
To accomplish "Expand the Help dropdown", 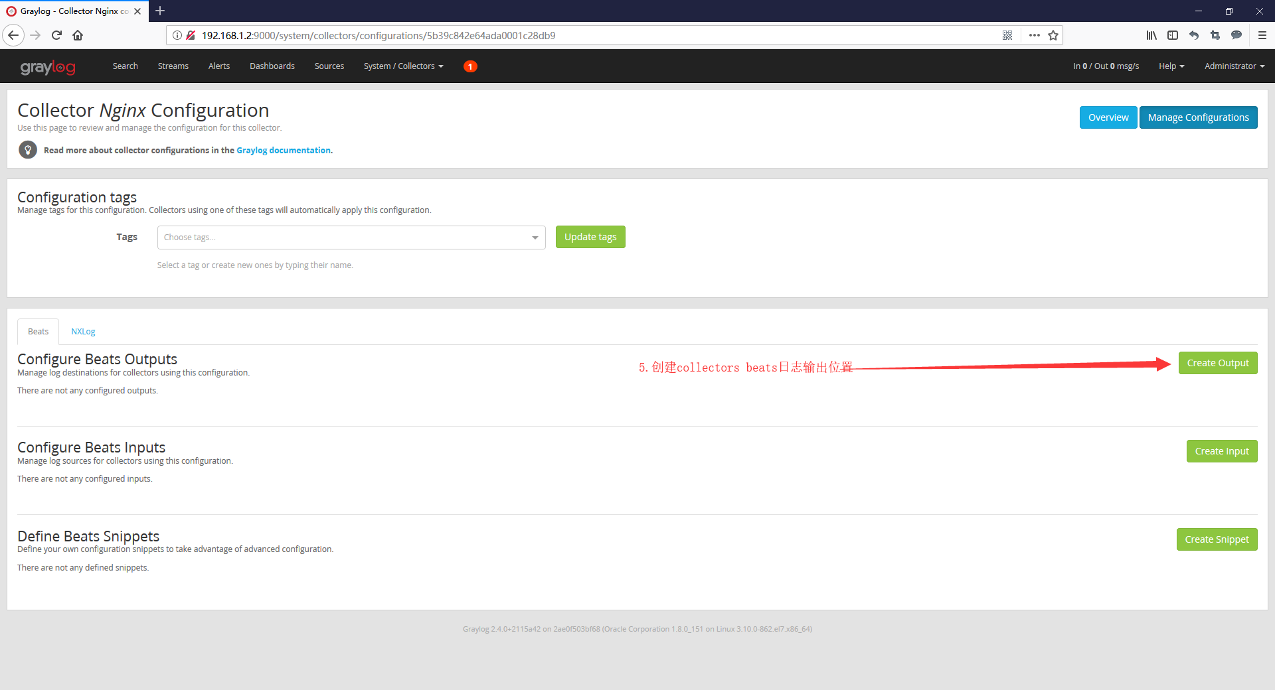I will 1171,66.
